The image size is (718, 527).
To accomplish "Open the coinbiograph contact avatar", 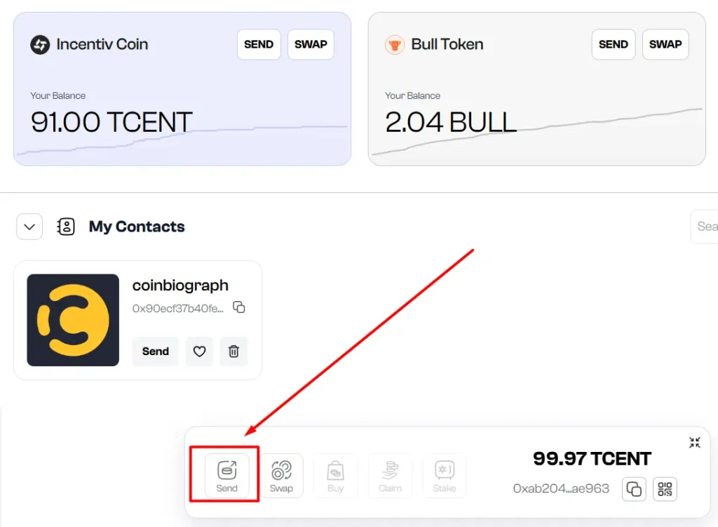I will (x=73, y=320).
